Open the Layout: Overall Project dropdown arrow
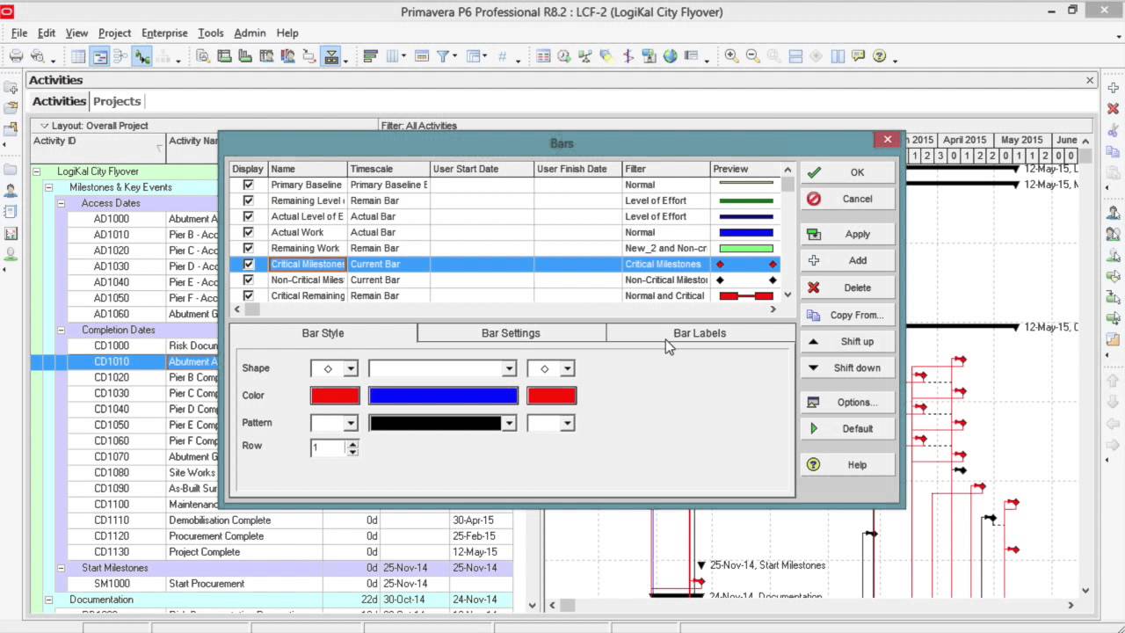 coord(44,126)
